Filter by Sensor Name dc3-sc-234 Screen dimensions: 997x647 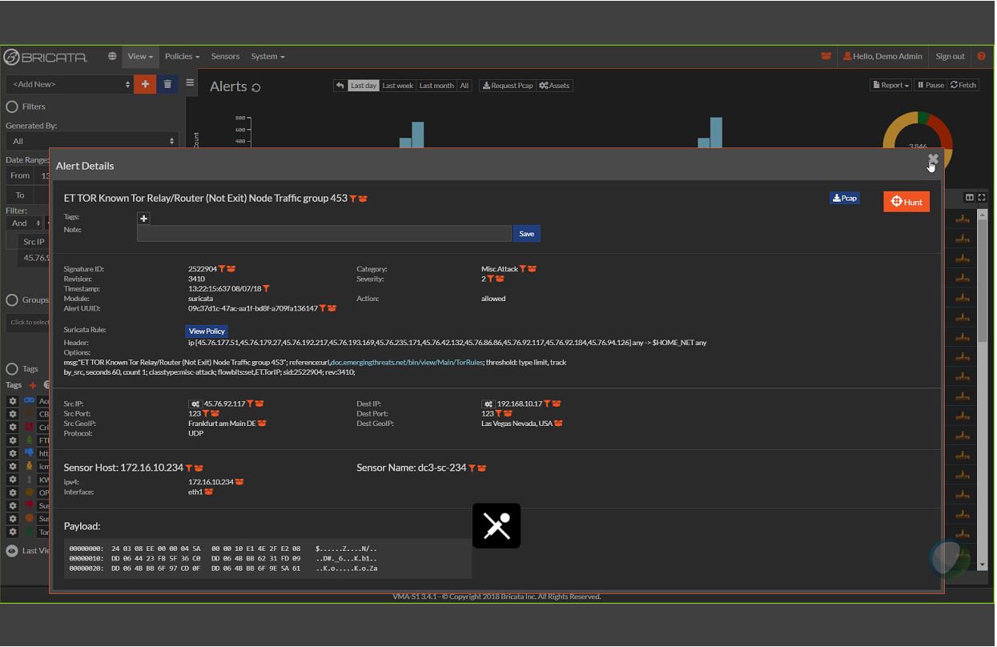tap(472, 468)
